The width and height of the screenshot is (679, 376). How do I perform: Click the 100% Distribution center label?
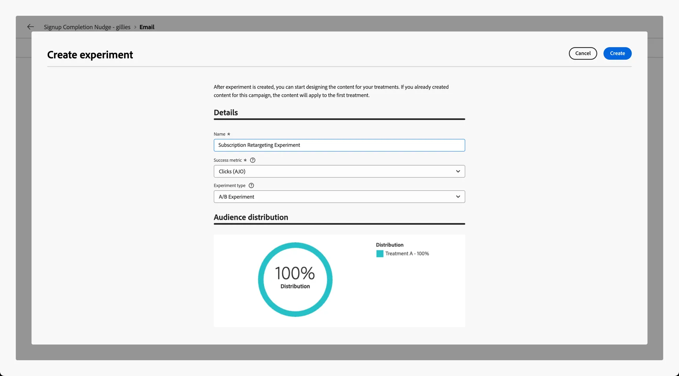click(295, 277)
